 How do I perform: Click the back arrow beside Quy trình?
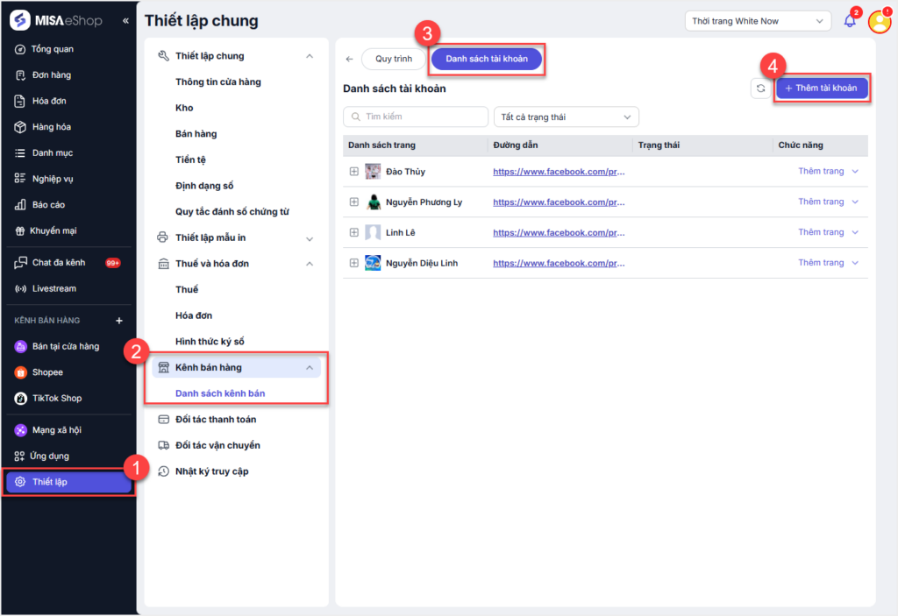[x=349, y=59]
